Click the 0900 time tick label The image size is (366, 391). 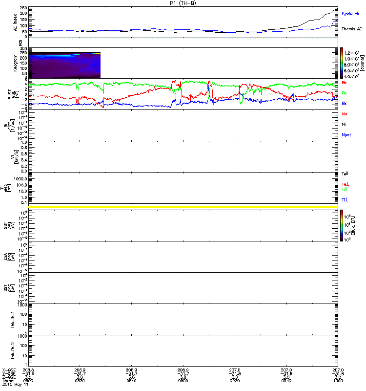[x=183, y=381]
